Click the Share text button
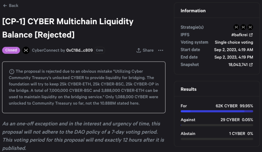Image resolution: width=262 pixels, height=152 pixels. coord(148,50)
